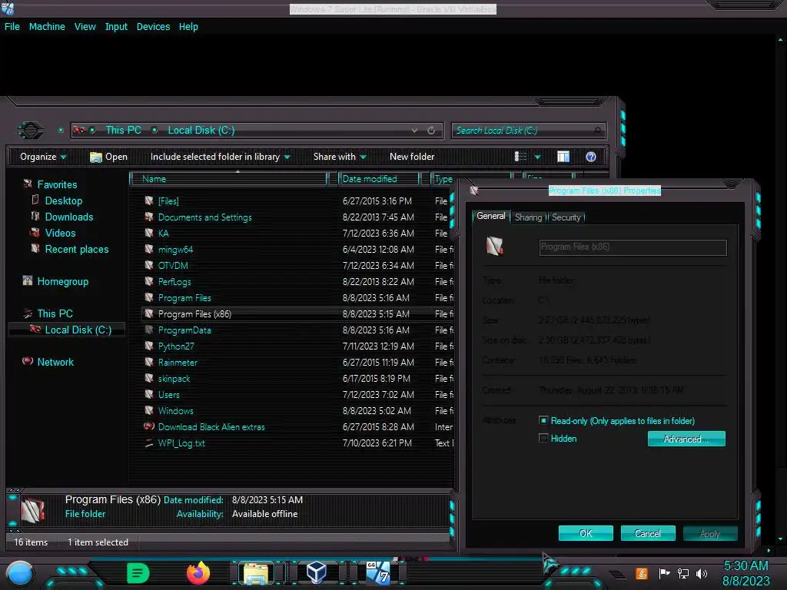This screenshot has height=590, width=787.
Task: Select the Python27 folder name
Action: coord(176,346)
